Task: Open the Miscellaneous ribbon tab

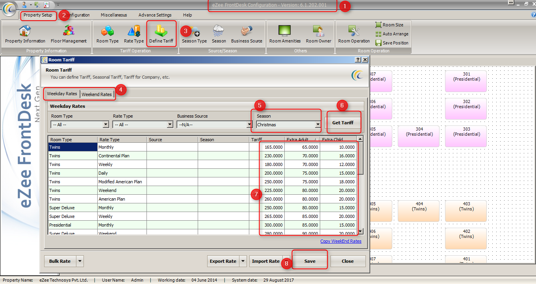Action: click(114, 15)
